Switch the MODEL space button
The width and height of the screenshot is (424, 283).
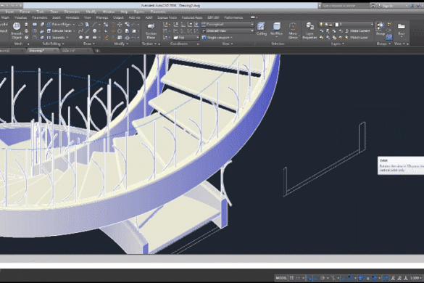(x=281, y=278)
